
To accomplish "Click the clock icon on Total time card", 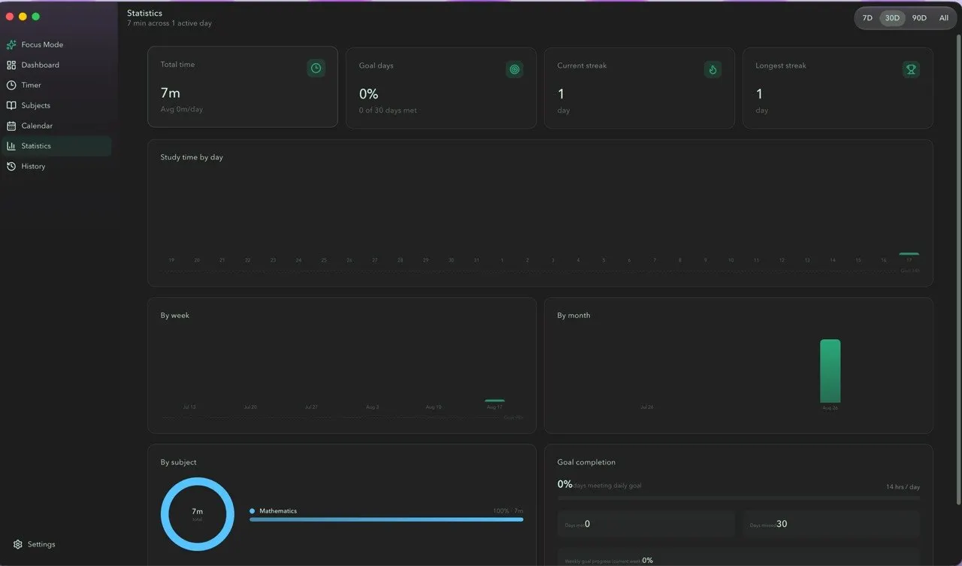I will (x=316, y=68).
